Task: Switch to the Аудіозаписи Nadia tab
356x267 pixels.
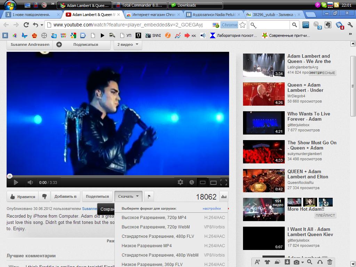Action: click(x=213, y=15)
